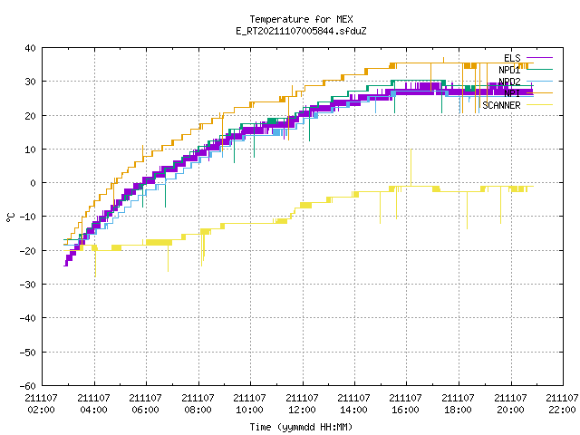Select the filename E_RT20211107005844.sfduZ subtitle
This screenshot has height=435, width=580.
click(301, 31)
